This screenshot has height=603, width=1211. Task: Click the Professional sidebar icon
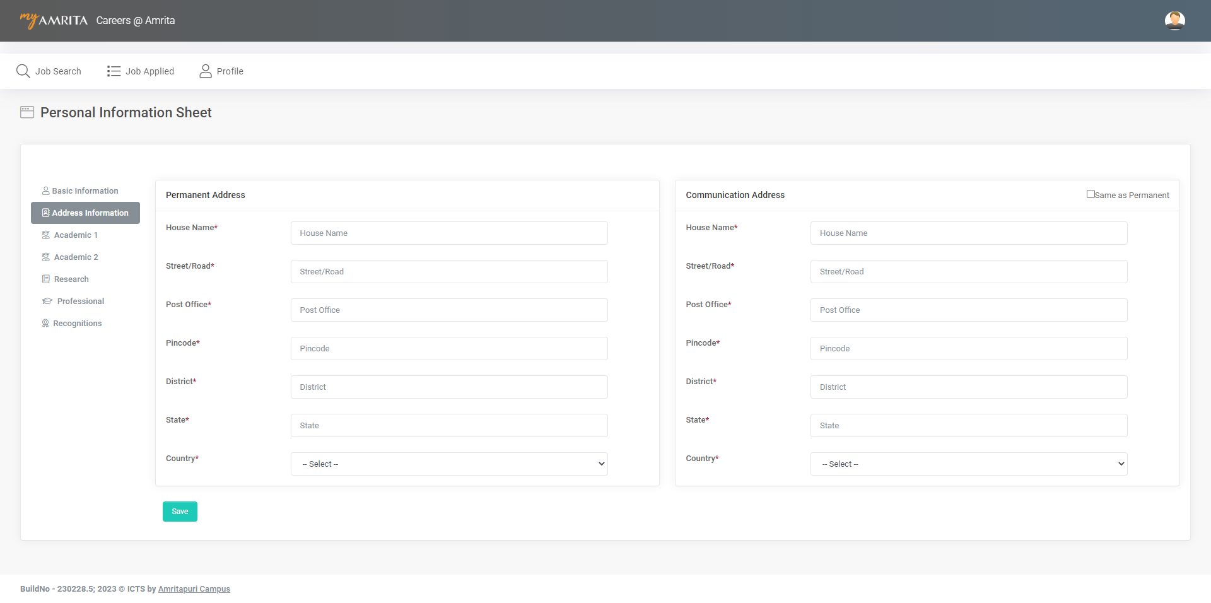point(47,301)
